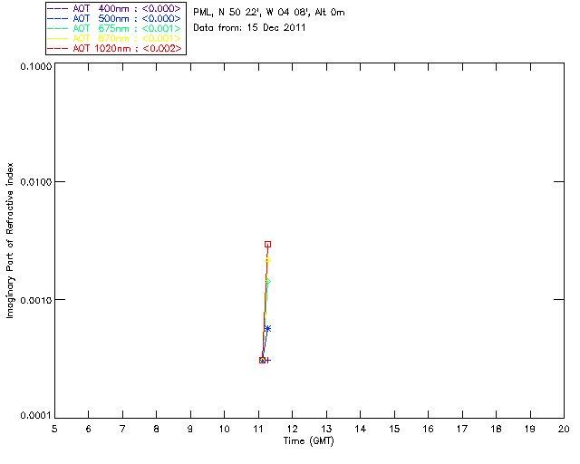Image resolution: width=580 pixels, height=464 pixels.
Task: Click the 0.0100 y-axis value
Action: click(35, 182)
